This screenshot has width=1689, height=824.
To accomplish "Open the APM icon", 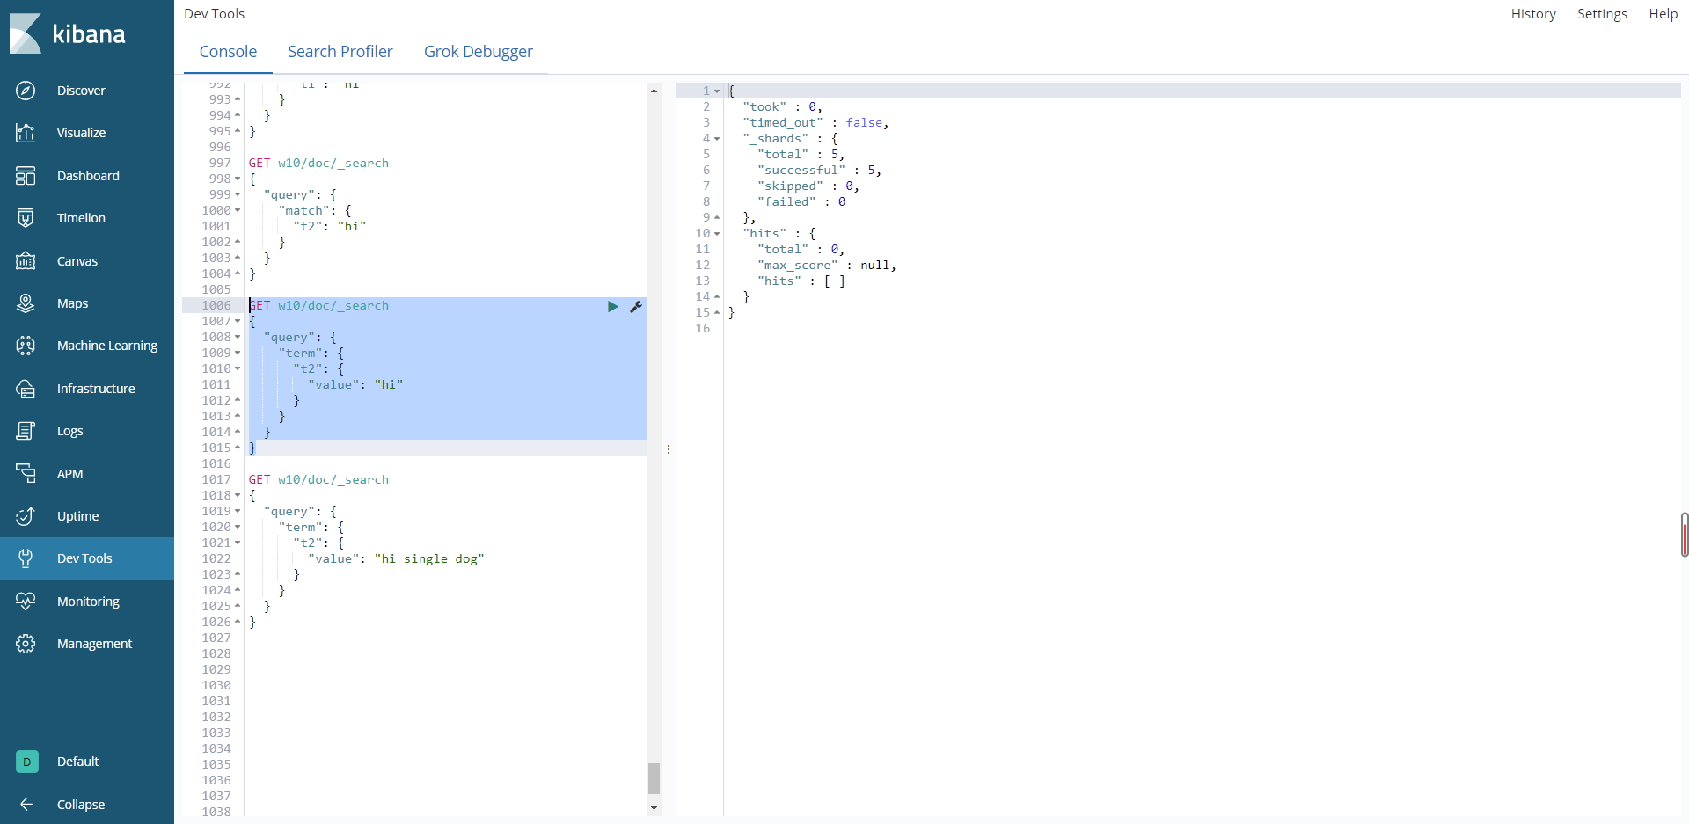I will click(x=26, y=474).
